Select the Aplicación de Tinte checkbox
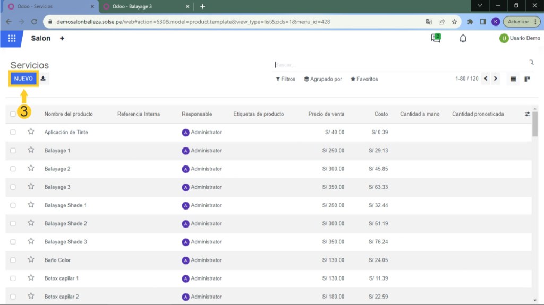 13,132
